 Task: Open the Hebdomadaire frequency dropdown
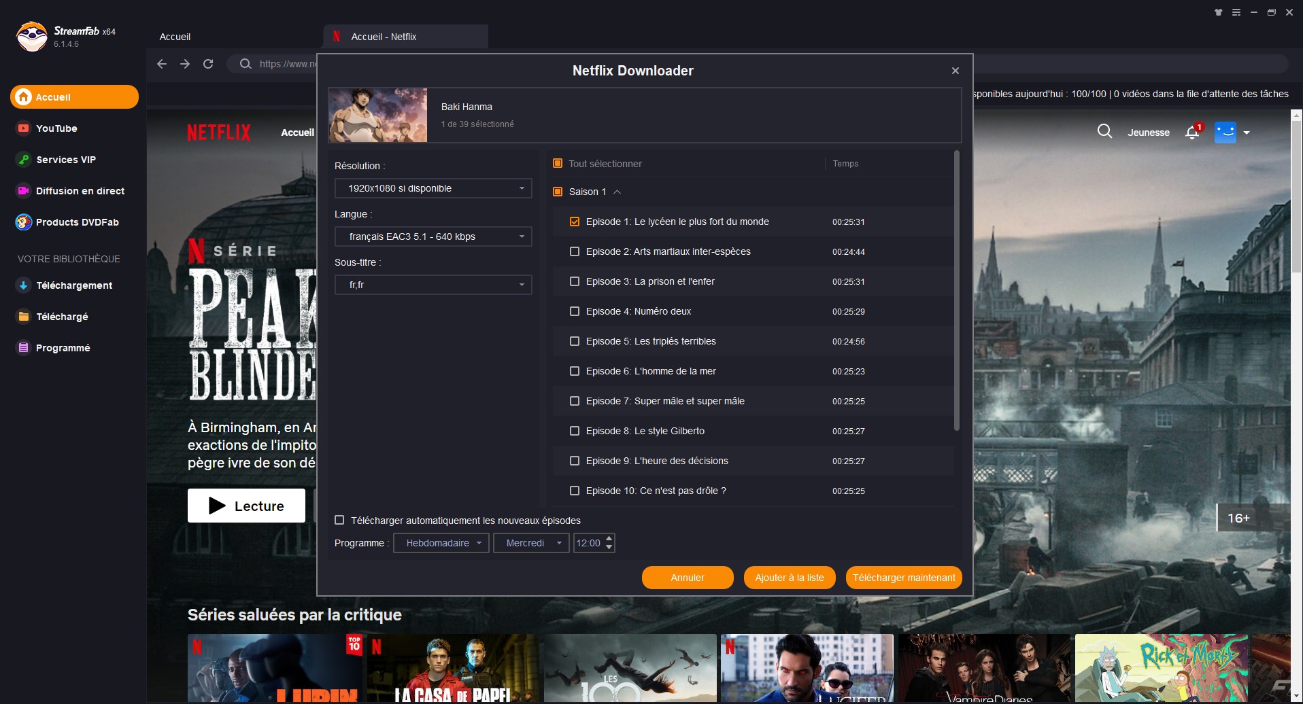441,543
